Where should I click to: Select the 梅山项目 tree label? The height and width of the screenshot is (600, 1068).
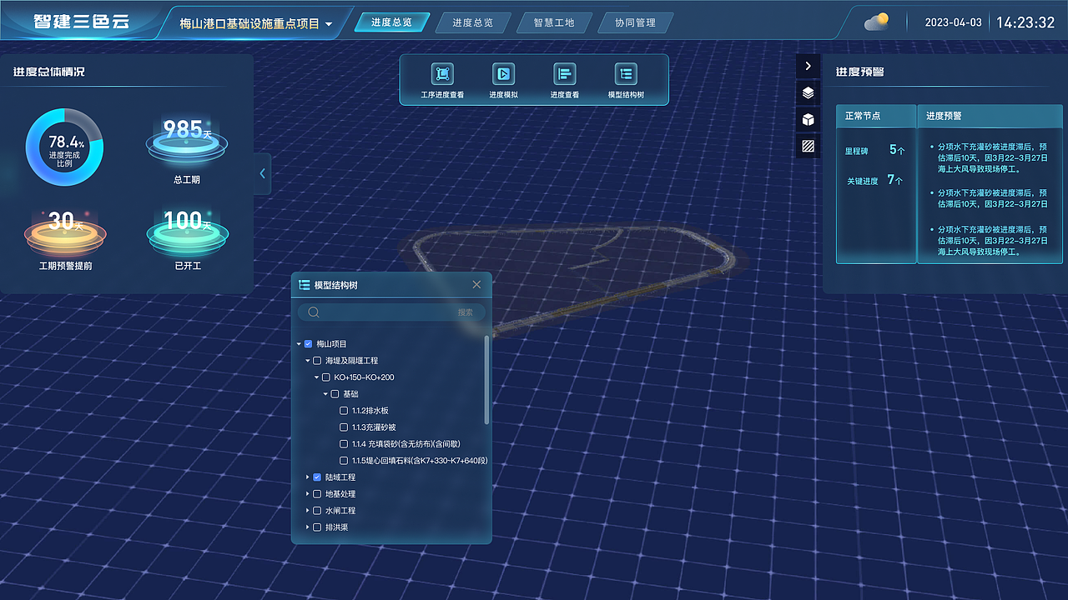[331, 344]
